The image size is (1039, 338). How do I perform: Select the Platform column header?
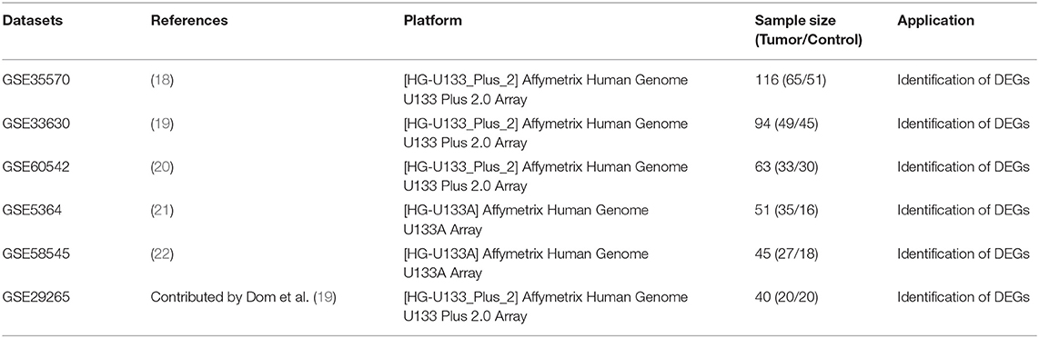433,21
